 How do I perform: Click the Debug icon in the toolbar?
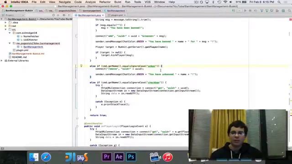pos(250,10)
